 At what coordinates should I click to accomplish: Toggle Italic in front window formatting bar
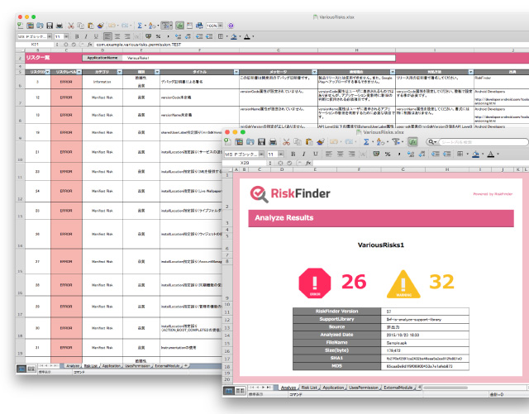click(x=304, y=154)
